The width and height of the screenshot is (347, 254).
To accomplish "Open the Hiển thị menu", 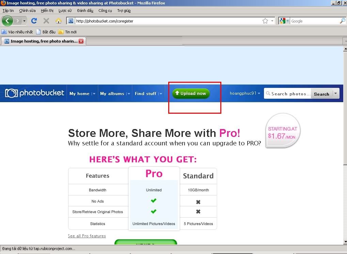I will pos(47,11).
